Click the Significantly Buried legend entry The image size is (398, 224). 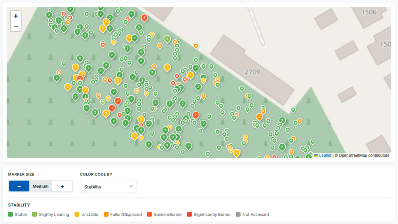[x=209, y=214]
